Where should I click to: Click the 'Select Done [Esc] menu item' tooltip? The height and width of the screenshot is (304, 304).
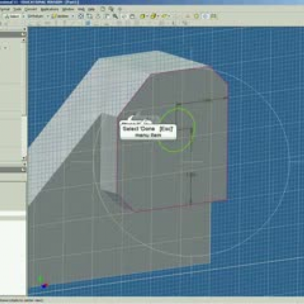coord(148,132)
